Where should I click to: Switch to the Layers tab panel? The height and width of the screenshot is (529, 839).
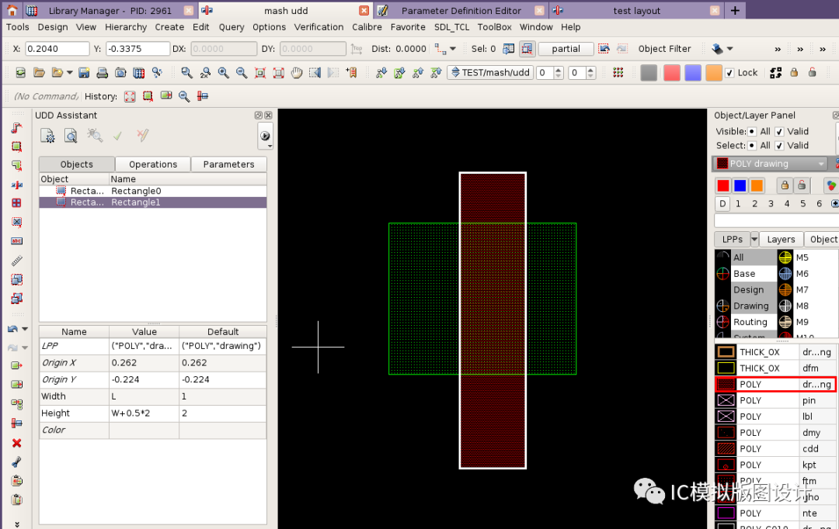pyautogui.click(x=780, y=239)
